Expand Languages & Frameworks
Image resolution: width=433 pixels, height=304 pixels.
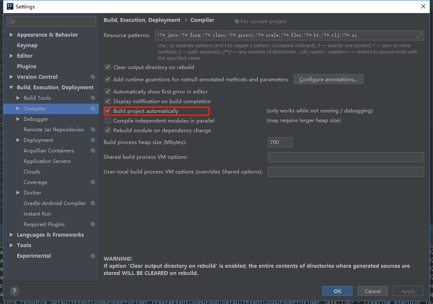pos(11,235)
